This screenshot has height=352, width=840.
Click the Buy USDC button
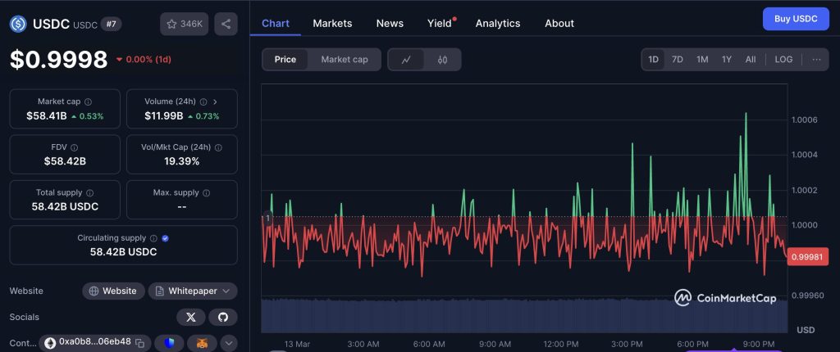(x=796, y=19)
